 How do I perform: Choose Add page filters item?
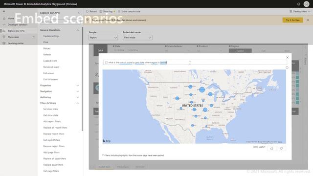(51, 153)
